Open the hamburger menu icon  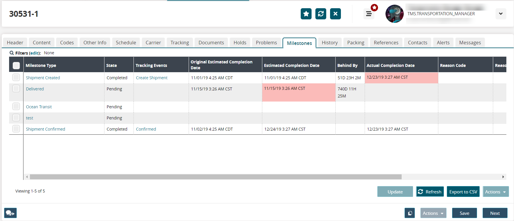pos(369,14)
